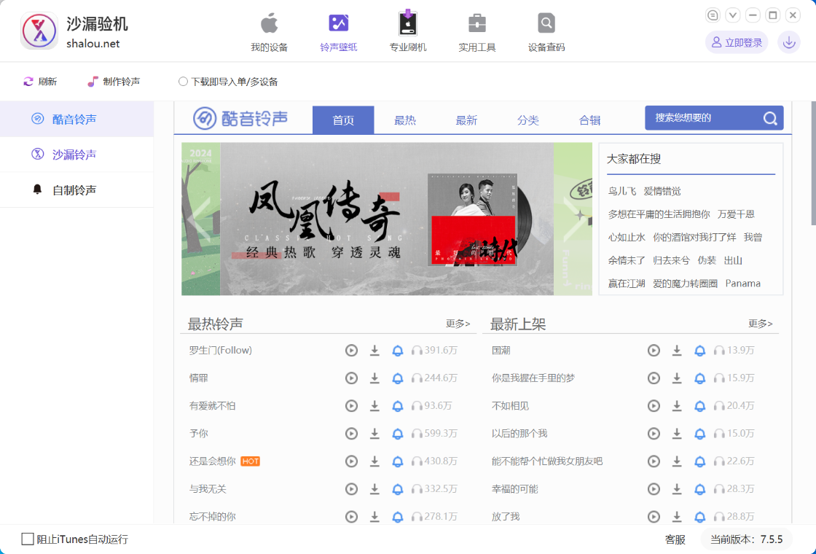Click the bell icon for 还是会想你
This screenshot has height=554, width=816.
(x=398, y=461)
